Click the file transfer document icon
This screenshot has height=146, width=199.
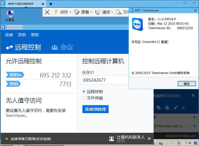[x=119, y=12]
